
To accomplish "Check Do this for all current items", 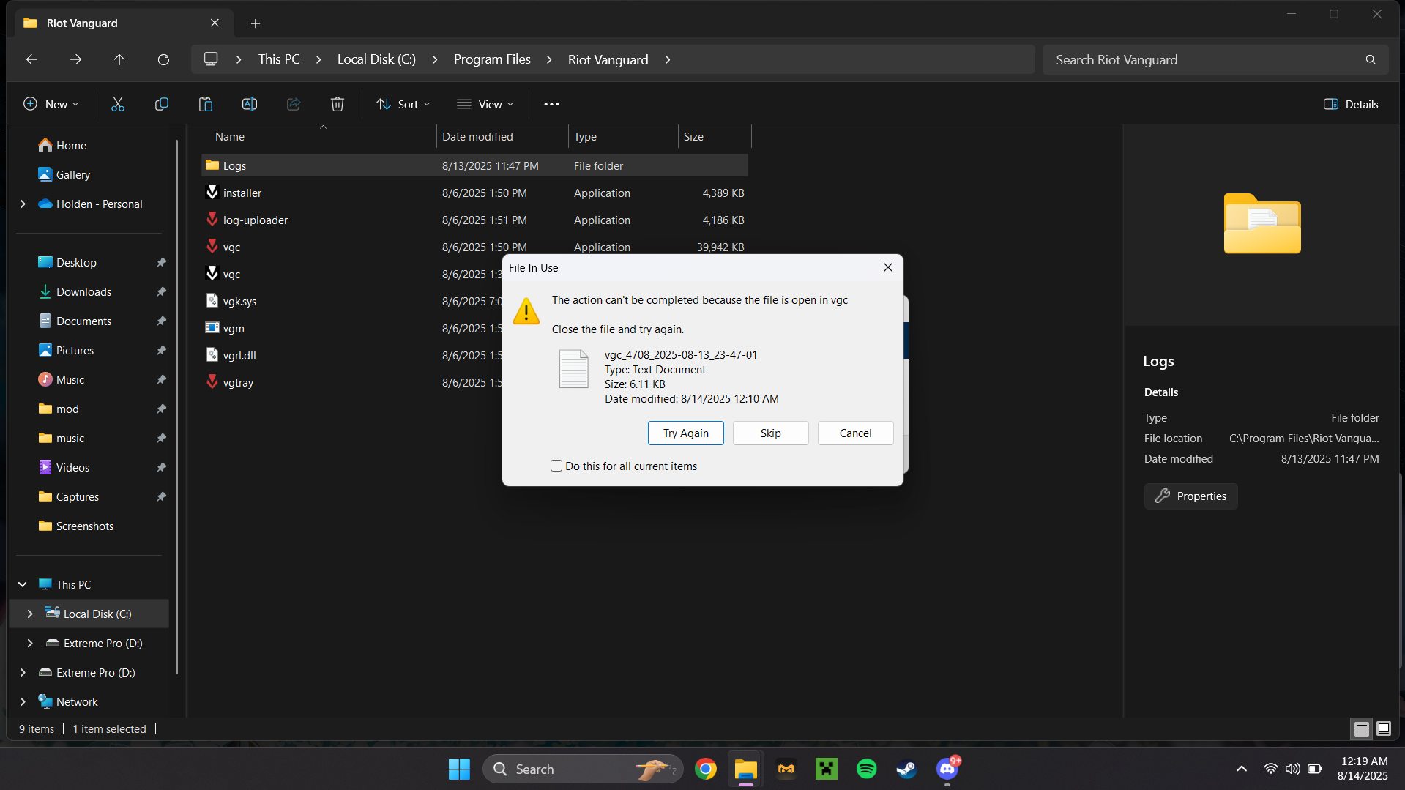I will pyautogui.click(x=556, y=466).
